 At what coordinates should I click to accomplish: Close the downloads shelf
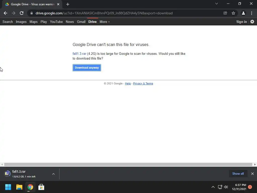pyautogui.click(x=252, y=174)
